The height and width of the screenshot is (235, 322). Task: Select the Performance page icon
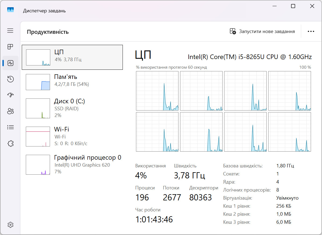click(x=10, y=63)
